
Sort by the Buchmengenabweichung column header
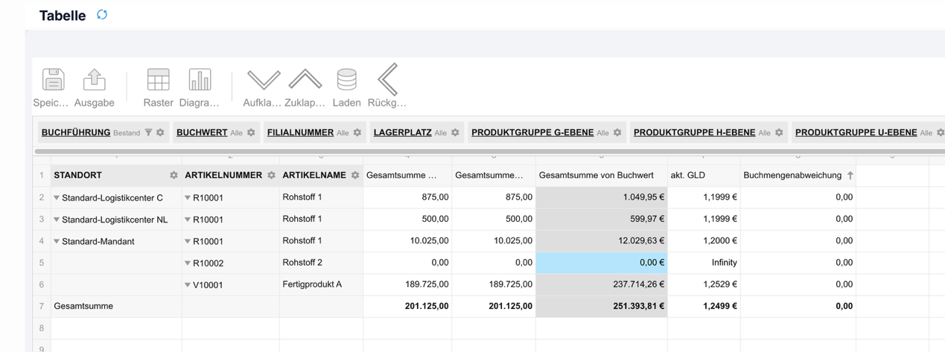pyautogui.click(x=792, y=176)
